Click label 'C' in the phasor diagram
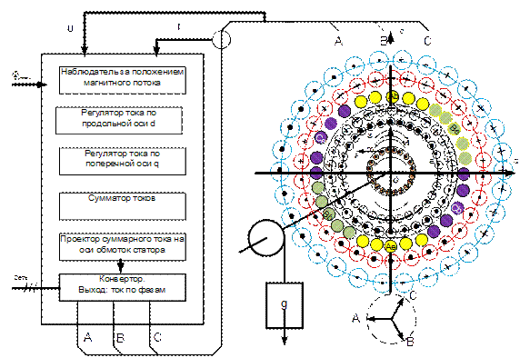The image size is (530, 358). coord(413,295)
